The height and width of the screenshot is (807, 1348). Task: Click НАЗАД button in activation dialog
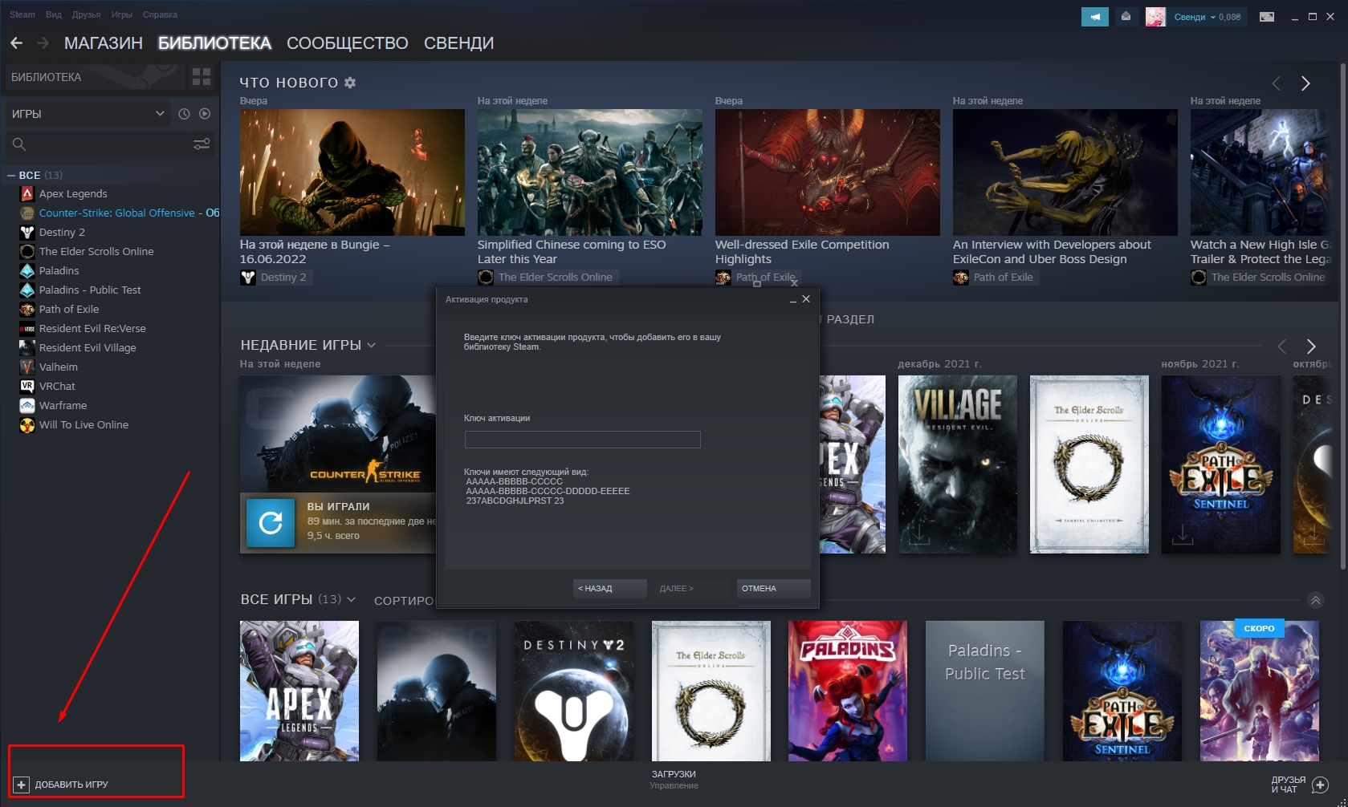point(610,589)
